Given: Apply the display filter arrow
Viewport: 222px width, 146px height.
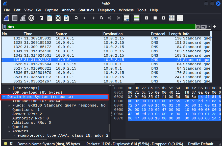Looking at the screenshot, I should (x=204, y=27).
